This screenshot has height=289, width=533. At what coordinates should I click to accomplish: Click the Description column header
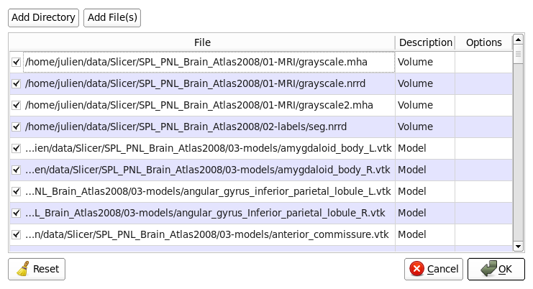click(x=425, y=42)
